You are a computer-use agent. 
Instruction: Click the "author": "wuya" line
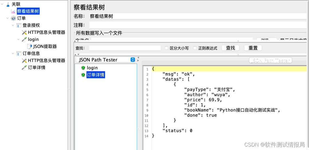(x=207, y=95)
